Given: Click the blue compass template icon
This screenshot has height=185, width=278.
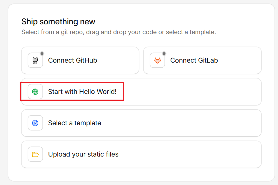Looking at the screenshot, I should [35, 123].
